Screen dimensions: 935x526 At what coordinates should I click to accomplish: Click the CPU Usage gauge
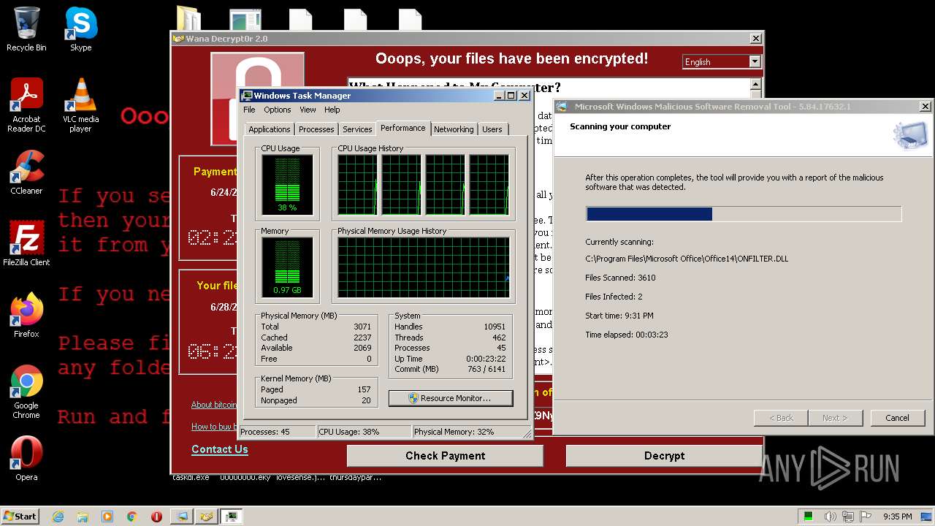coord(287,186)
